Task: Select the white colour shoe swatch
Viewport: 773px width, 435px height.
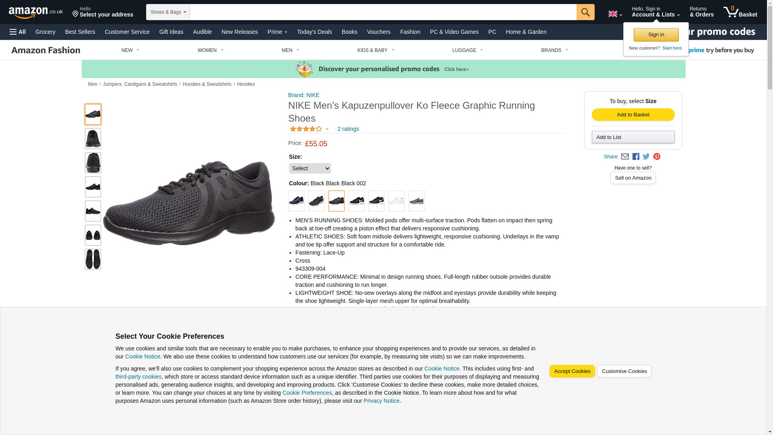Action: (396, 201)
